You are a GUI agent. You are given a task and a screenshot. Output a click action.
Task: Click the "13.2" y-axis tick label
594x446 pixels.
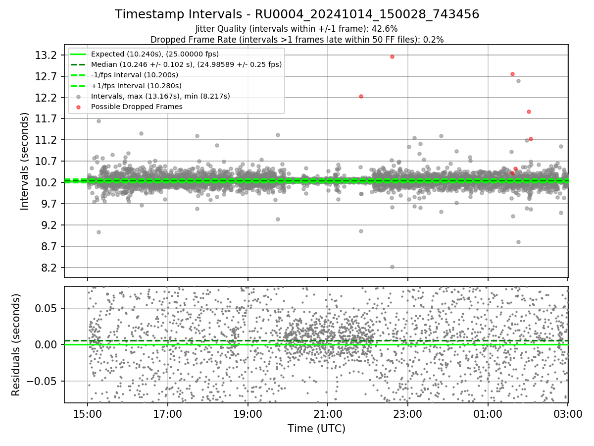[x=46, y=55]
